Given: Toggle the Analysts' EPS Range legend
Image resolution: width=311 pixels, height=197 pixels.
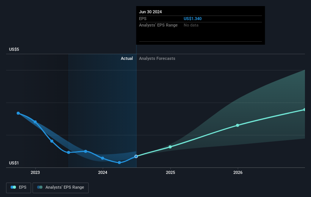Looking at the screenshot, I should 61,188.
